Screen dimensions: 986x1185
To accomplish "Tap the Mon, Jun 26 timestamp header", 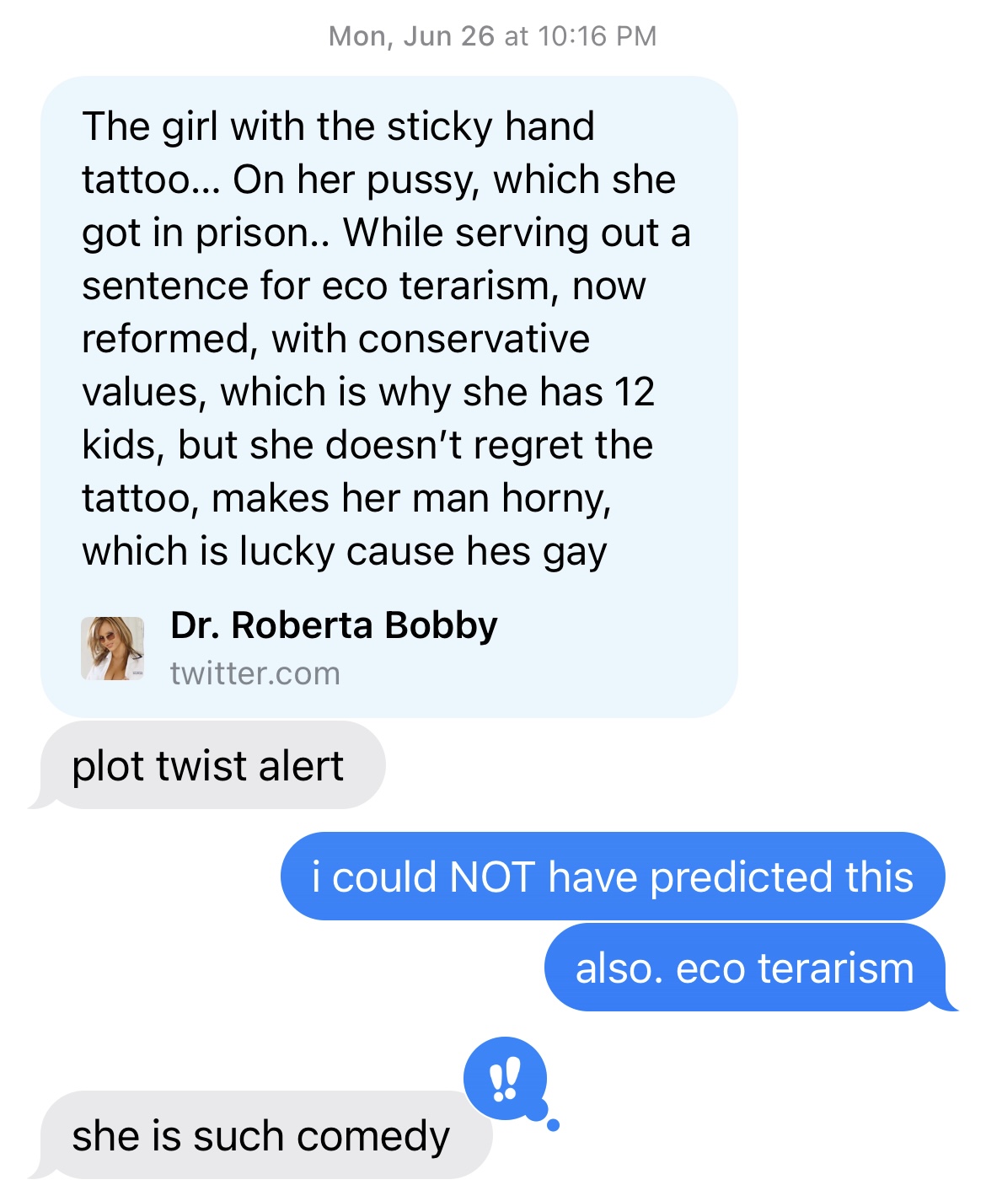I will (492, 36).
